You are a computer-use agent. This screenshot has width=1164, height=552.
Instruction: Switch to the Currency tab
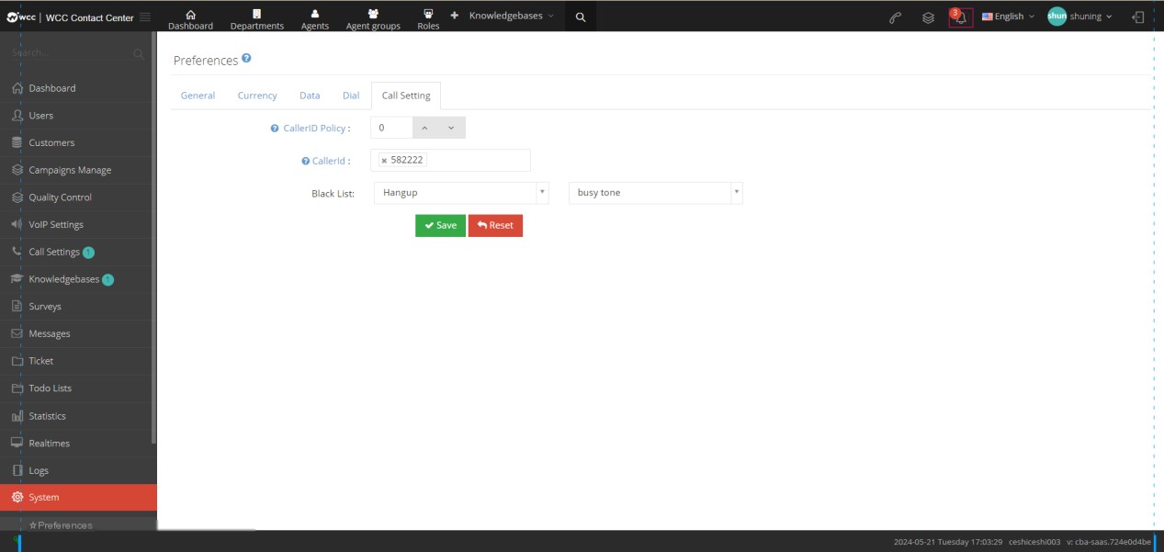click(x=257, y=96)
